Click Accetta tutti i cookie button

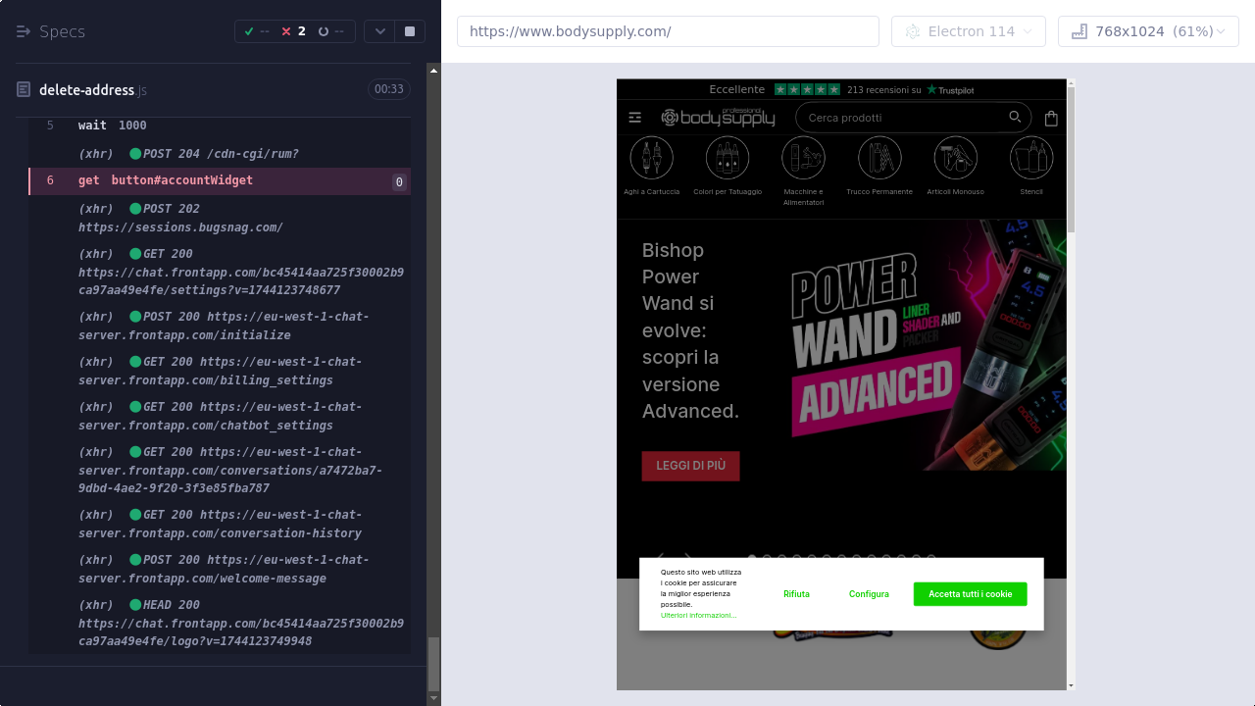(x=970, y=594)
